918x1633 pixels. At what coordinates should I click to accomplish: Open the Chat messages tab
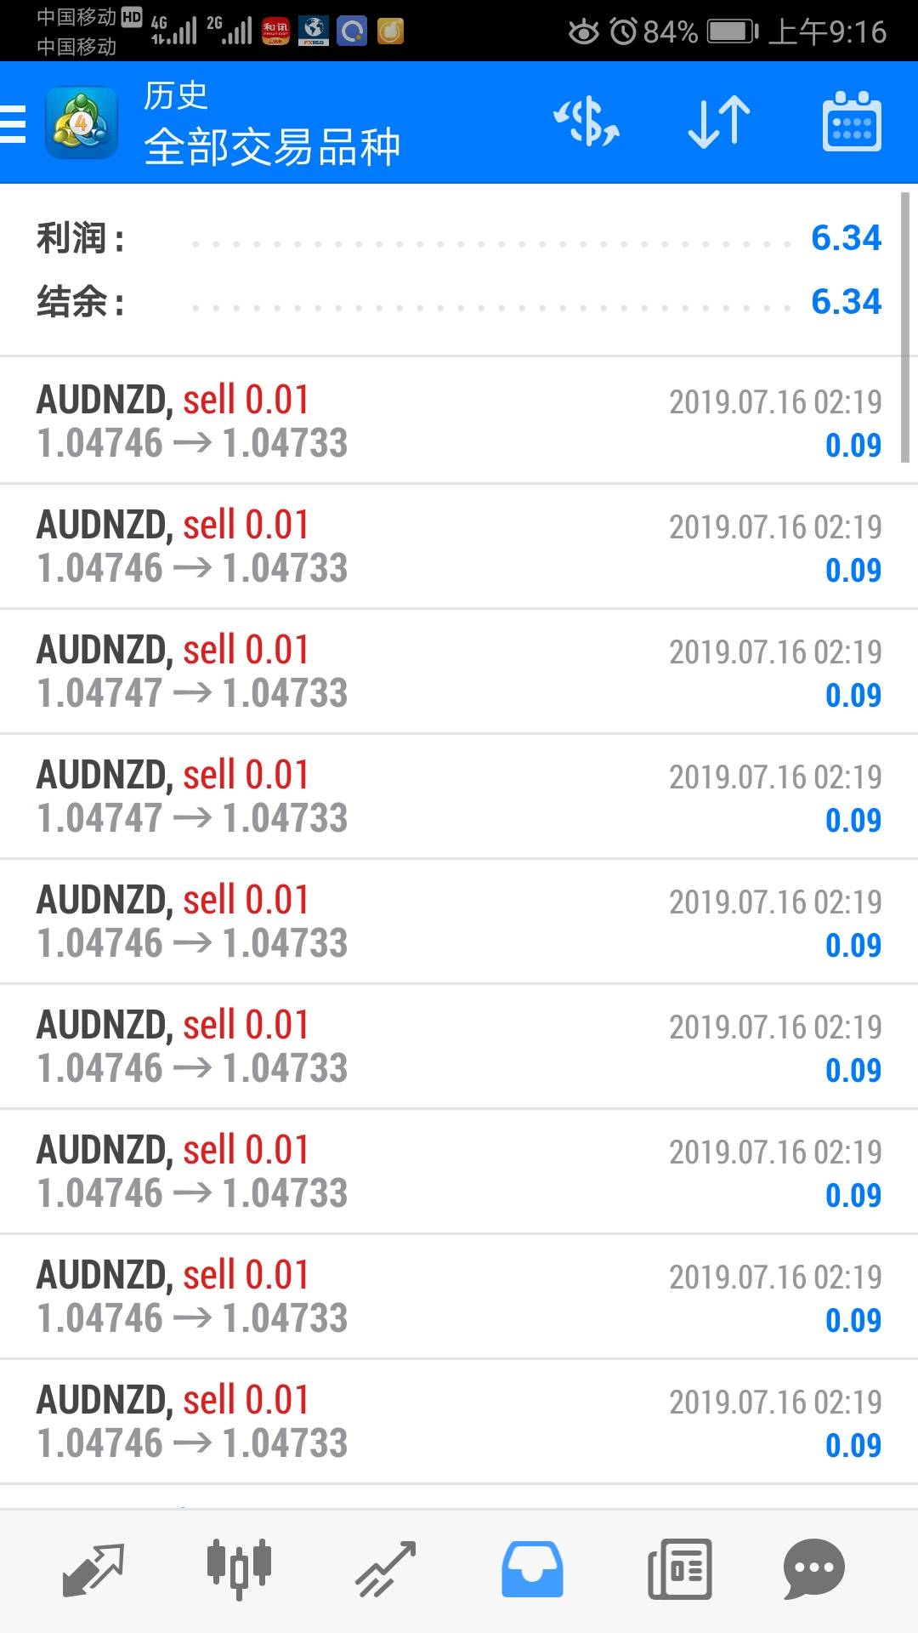[x=813, y=1569]
